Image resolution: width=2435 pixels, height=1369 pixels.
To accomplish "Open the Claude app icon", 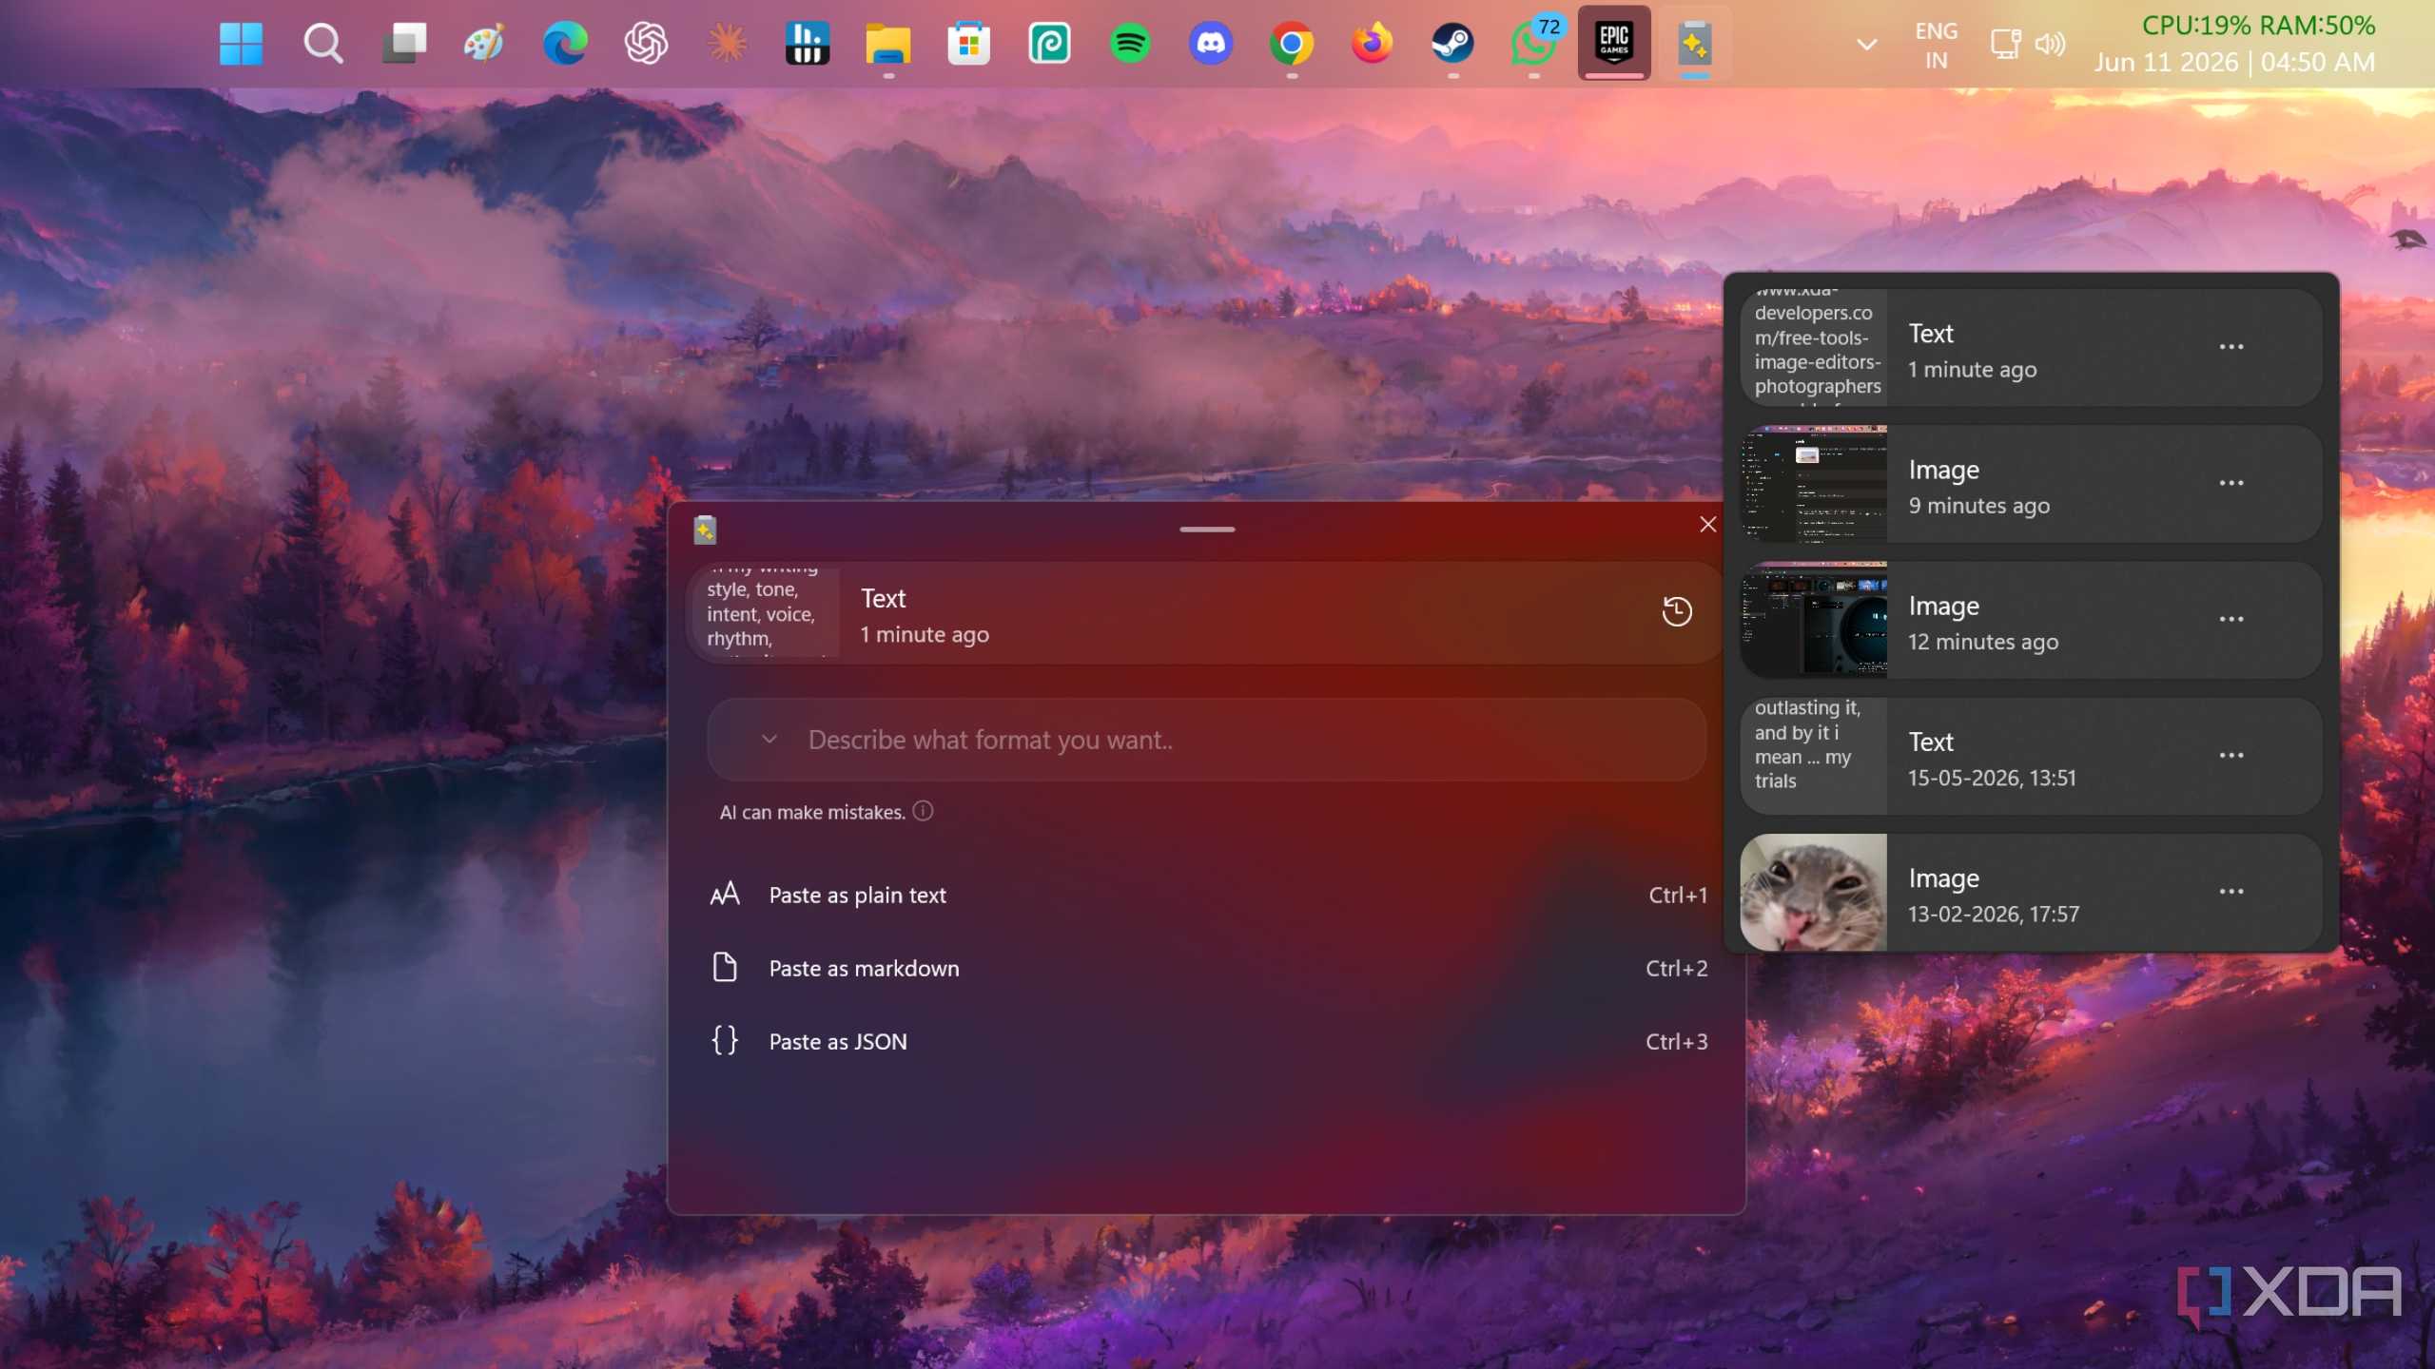I will click(x=727, y=44).
